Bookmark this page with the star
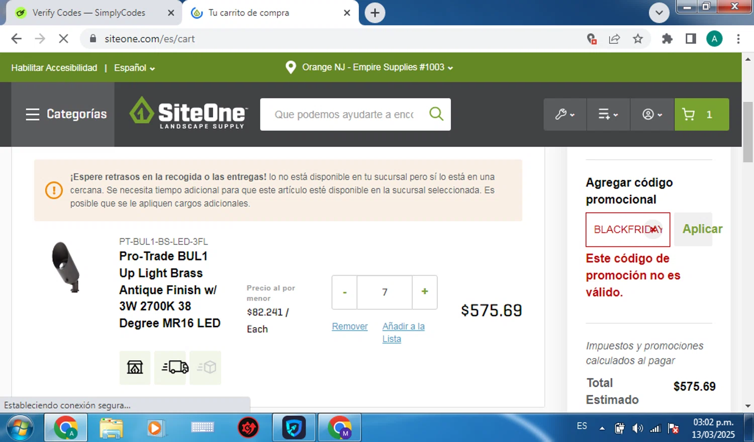The height and width of the screenshot is (442, 754). (x=638, y=39)
